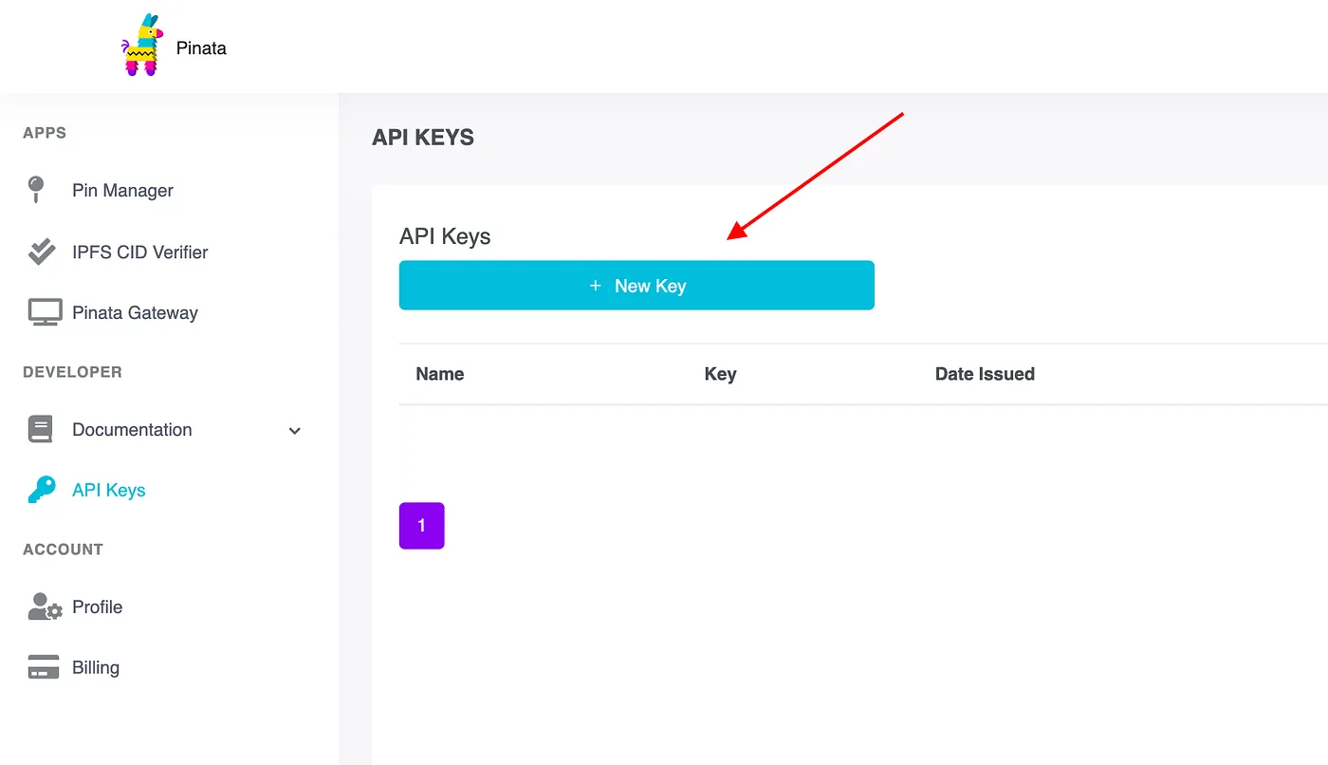Click the Name column header
The image size is (1328, 765).
(x=439, y=374)
